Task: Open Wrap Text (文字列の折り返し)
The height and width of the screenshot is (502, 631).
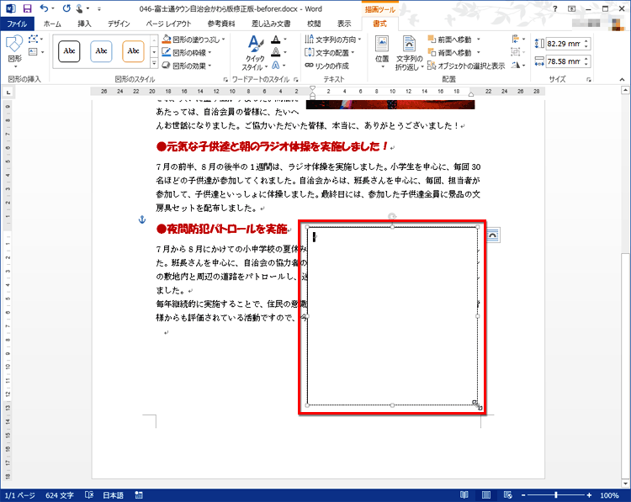Action: click(x=409, y=53)
